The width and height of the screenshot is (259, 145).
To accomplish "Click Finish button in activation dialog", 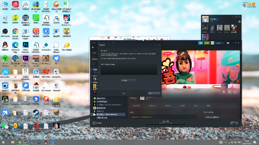I will pos(154,93).
